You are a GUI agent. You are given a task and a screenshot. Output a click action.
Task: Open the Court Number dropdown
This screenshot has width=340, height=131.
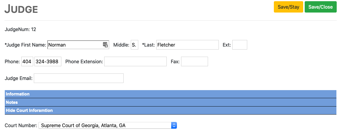pyautogui.click(x=108, y=126)
